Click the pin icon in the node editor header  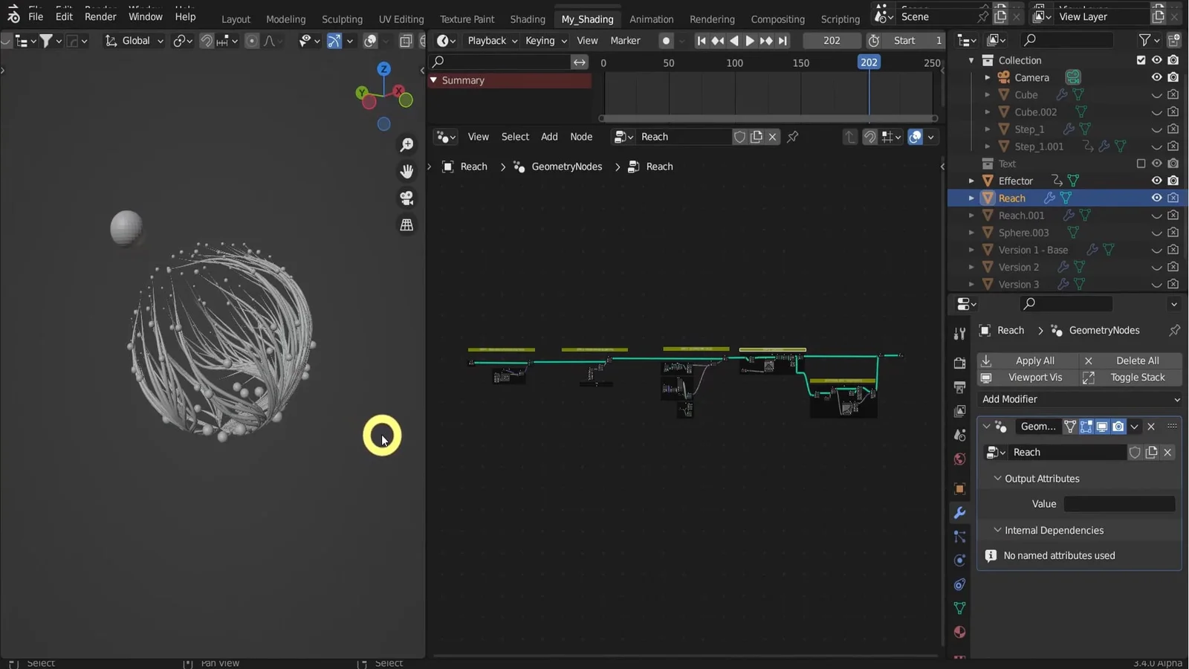point(794,137)
